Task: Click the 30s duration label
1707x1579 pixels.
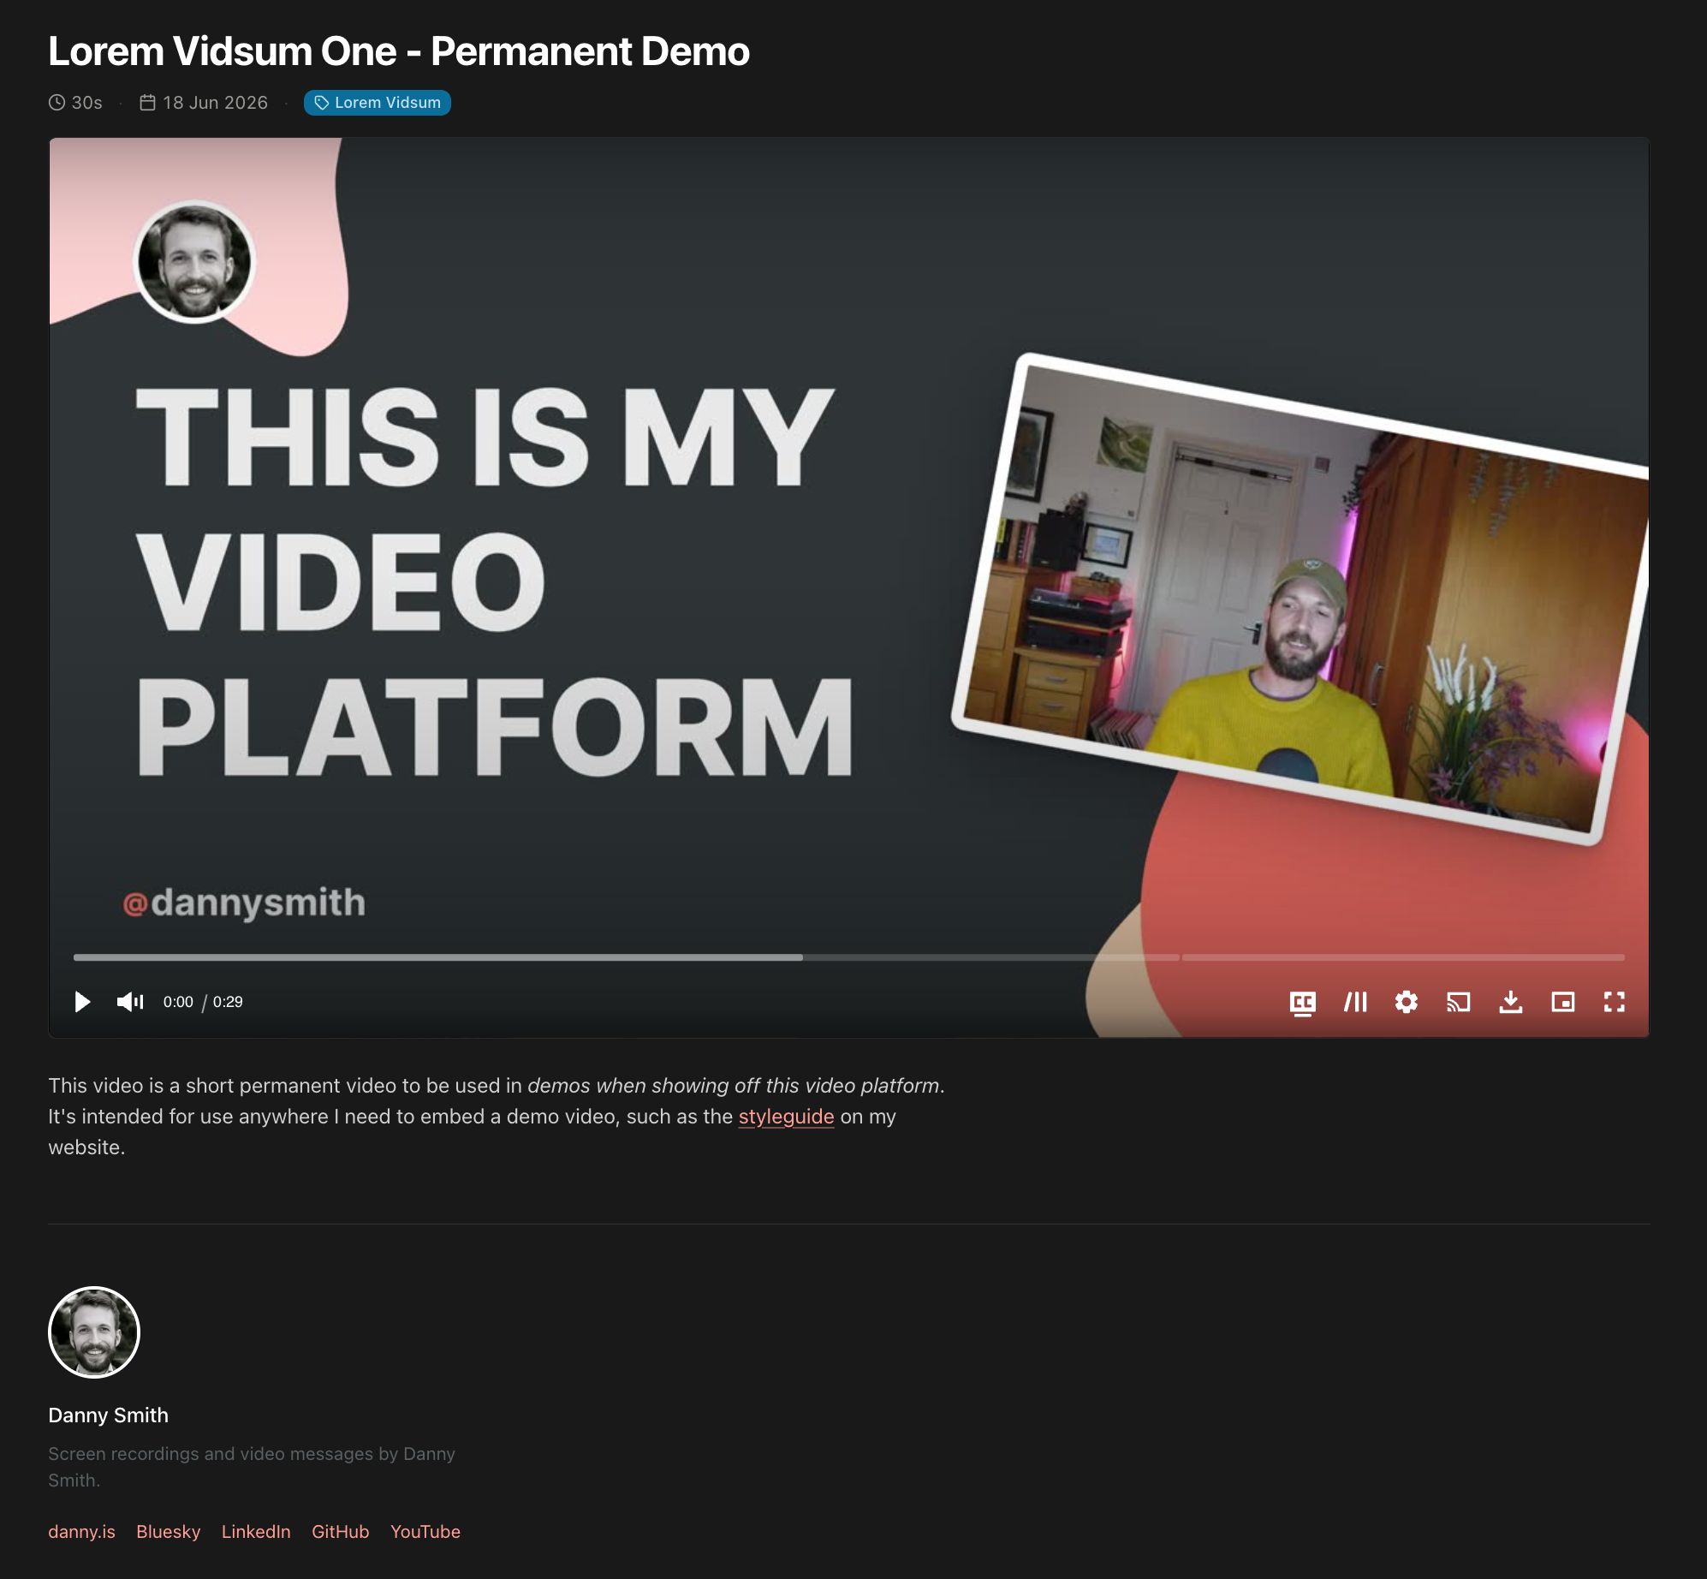Action: coord(86,103)
